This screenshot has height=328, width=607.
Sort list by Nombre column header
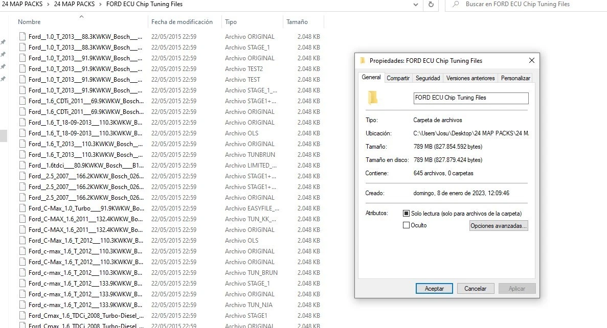[29, 22]
